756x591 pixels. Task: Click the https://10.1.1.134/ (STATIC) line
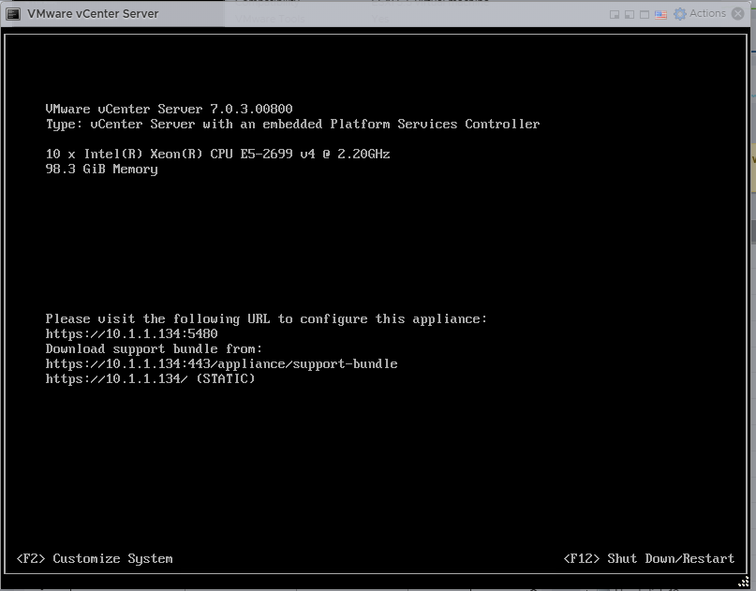click(x=150, y=378)
